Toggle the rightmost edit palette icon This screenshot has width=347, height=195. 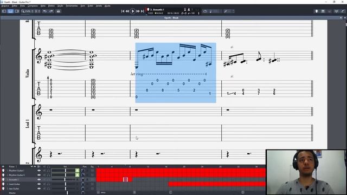coord(343,11)
